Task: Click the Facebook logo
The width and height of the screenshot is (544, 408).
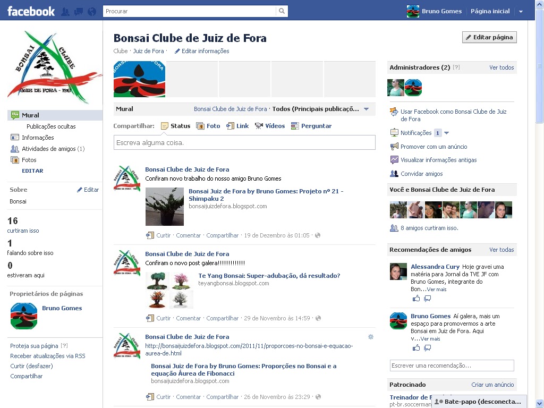Action: click(31, 11)
